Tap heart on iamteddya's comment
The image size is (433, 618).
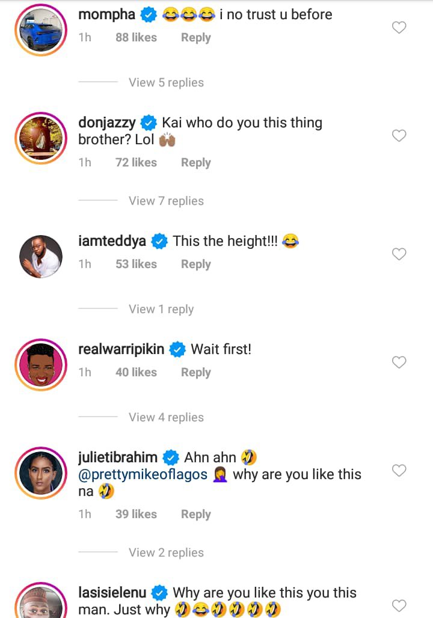[399, 254]
